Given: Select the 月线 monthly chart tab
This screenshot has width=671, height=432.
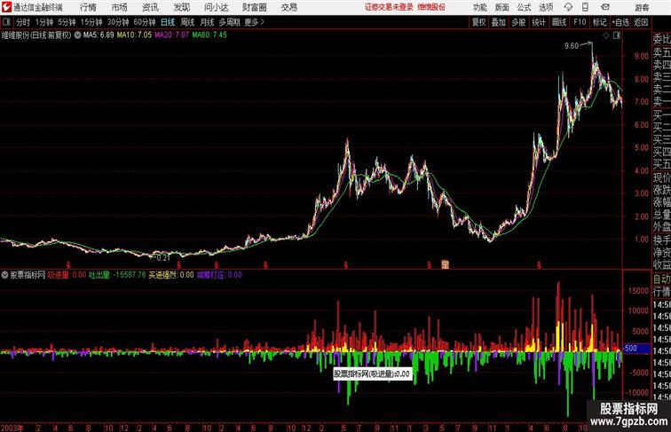Looking at the screenshot, I should coord(207,22).
